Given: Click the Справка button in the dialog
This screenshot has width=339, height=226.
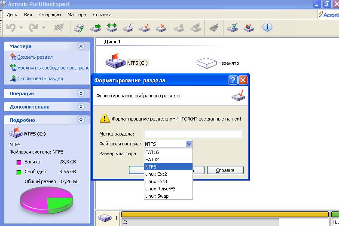Looking at the screenshot, I should click(225, 170).
